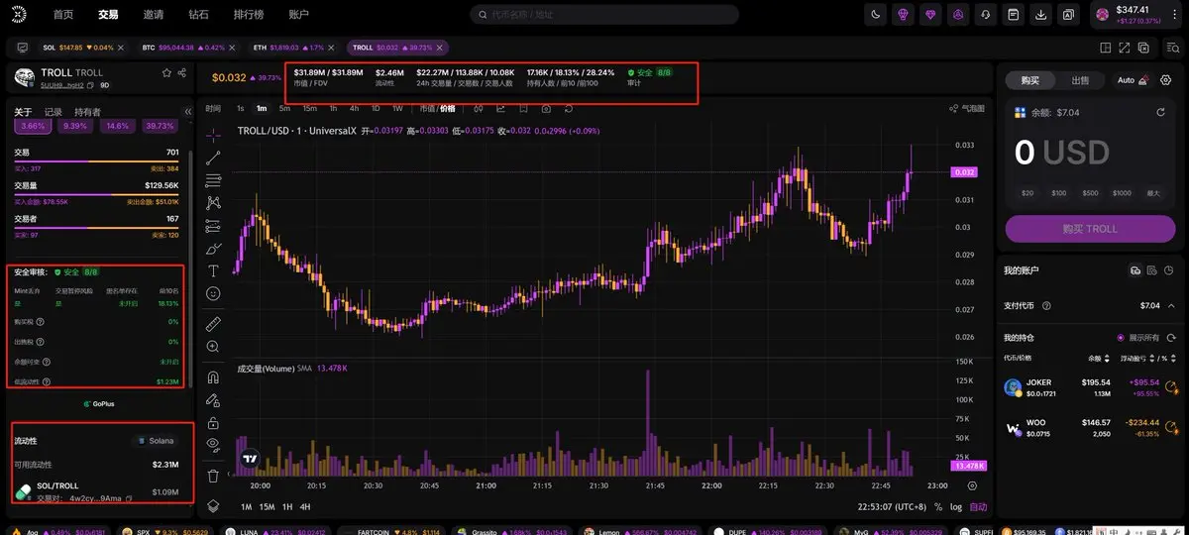Toggle hide drawings eye icon
This screenshot has width=1189, height=535.
213,445
